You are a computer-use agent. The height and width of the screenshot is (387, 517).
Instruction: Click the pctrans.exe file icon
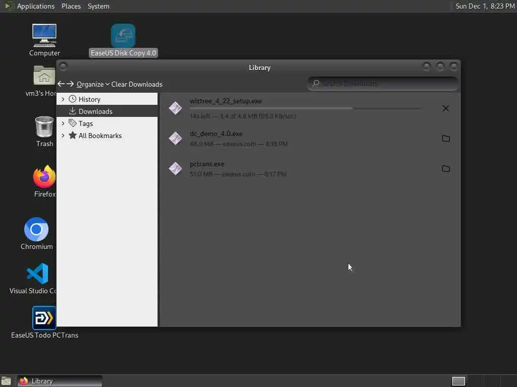pyautogui.click(x=175, y=169)
